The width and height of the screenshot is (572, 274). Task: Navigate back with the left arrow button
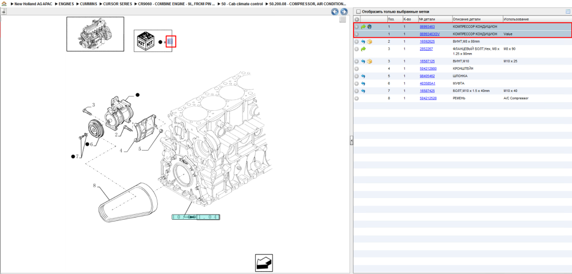point(335,11)
